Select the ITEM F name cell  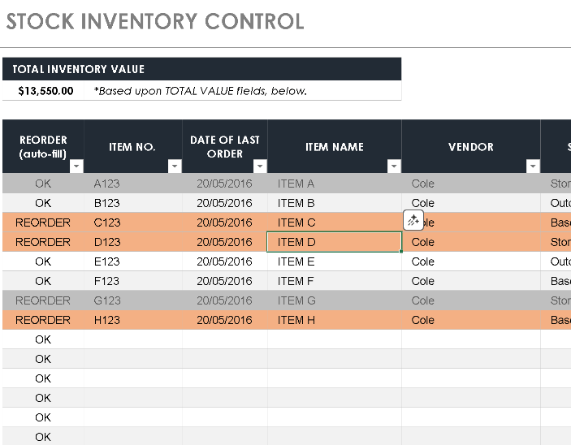tap(335, 281)
